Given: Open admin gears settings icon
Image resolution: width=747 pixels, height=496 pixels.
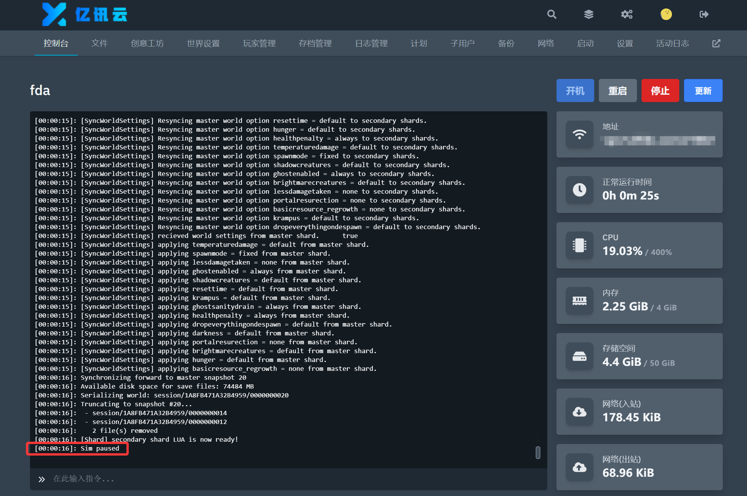Looking at the screenshot, I should (627, 14).
